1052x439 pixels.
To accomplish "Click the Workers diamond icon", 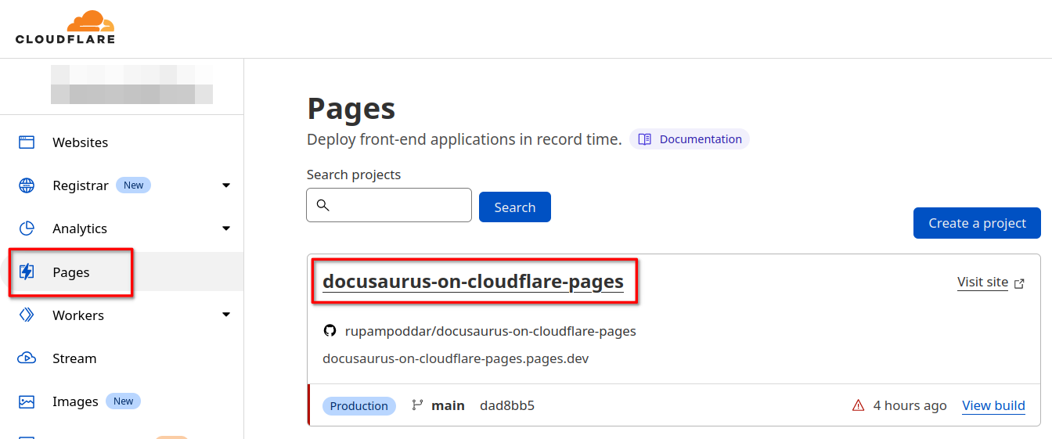I will pyautogui.click(x=27, y=315).
